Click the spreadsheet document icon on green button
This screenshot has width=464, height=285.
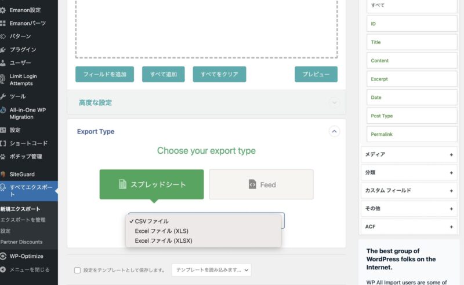[122, 184]
